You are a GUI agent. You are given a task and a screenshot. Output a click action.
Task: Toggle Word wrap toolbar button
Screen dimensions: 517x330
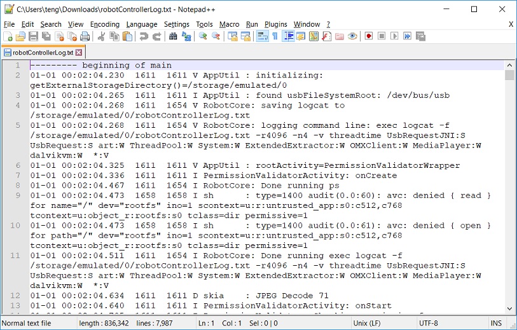[261, 36]
